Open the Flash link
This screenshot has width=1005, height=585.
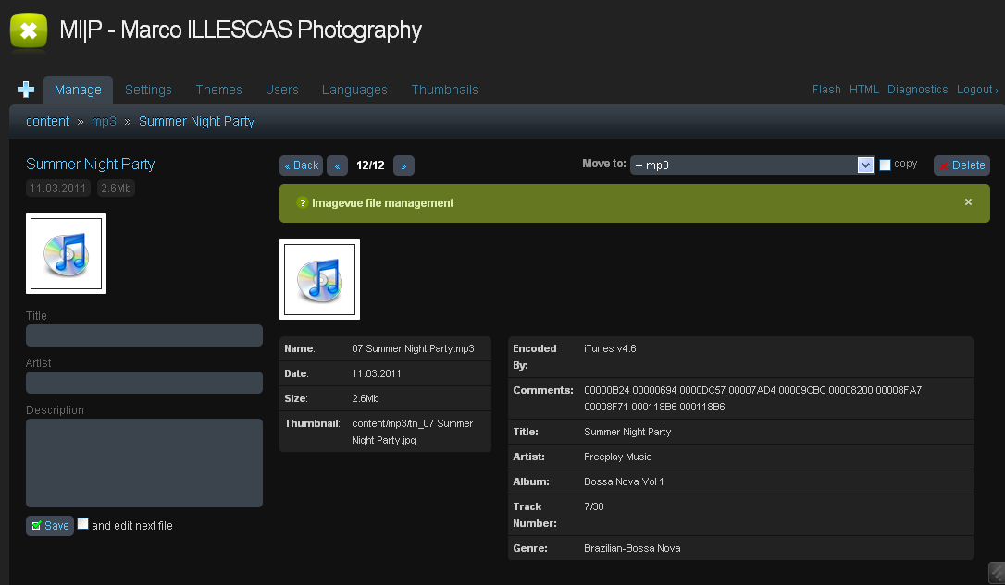pyautogui.click(x=826, y=90)
